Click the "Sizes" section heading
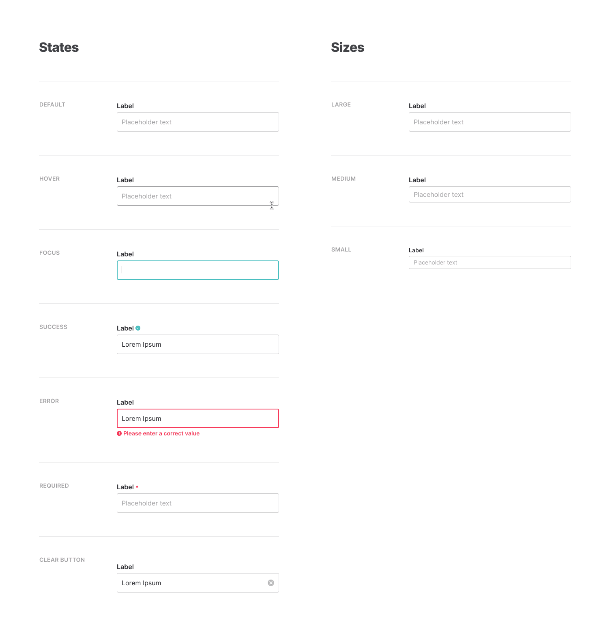Image resolution: width=610 pixels, height=629 pixels. click(x=348, y=47)
